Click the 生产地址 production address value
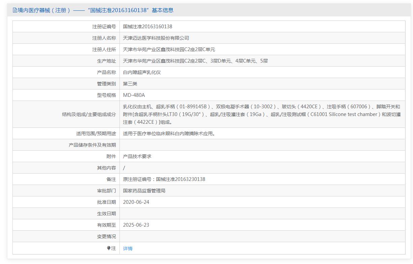This screenshot has height=264, width=413. pyautogui.click(x=195, y=61)
